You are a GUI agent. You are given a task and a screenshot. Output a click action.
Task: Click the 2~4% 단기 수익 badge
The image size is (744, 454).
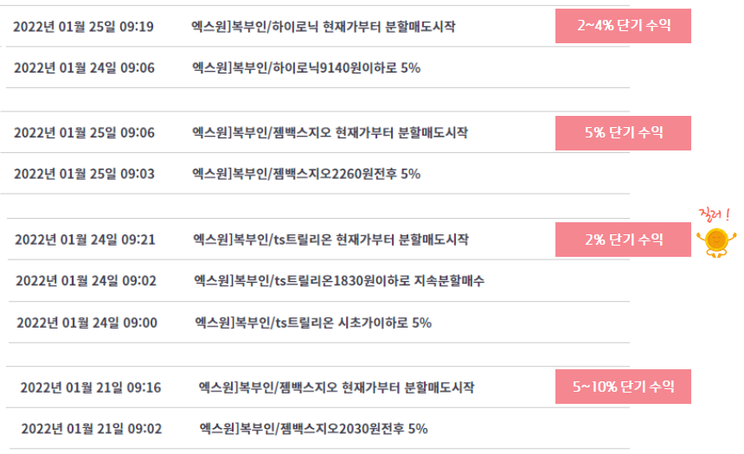click(623, 26)
